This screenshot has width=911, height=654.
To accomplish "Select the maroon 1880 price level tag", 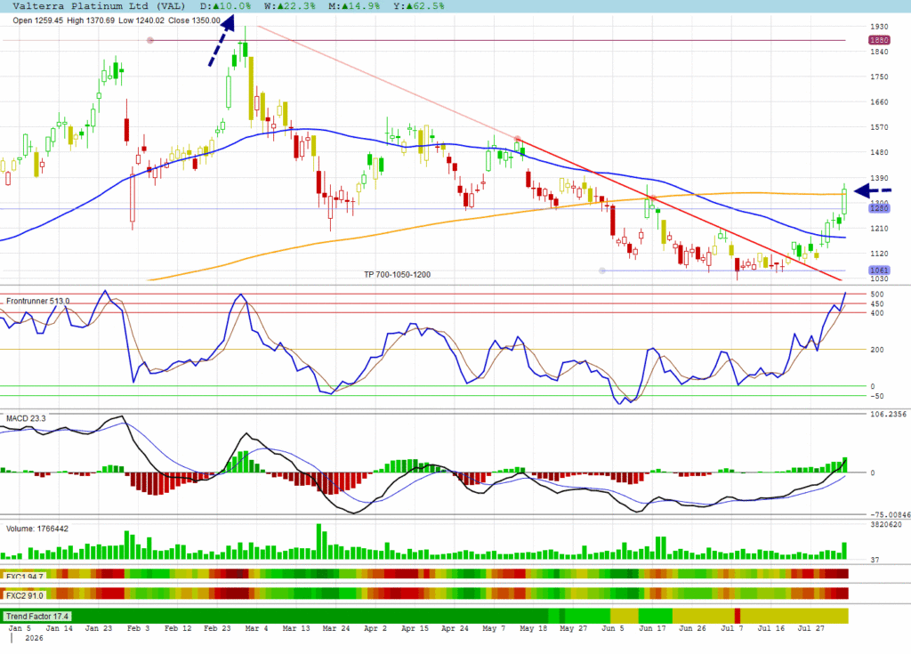I will pos(879,40).
